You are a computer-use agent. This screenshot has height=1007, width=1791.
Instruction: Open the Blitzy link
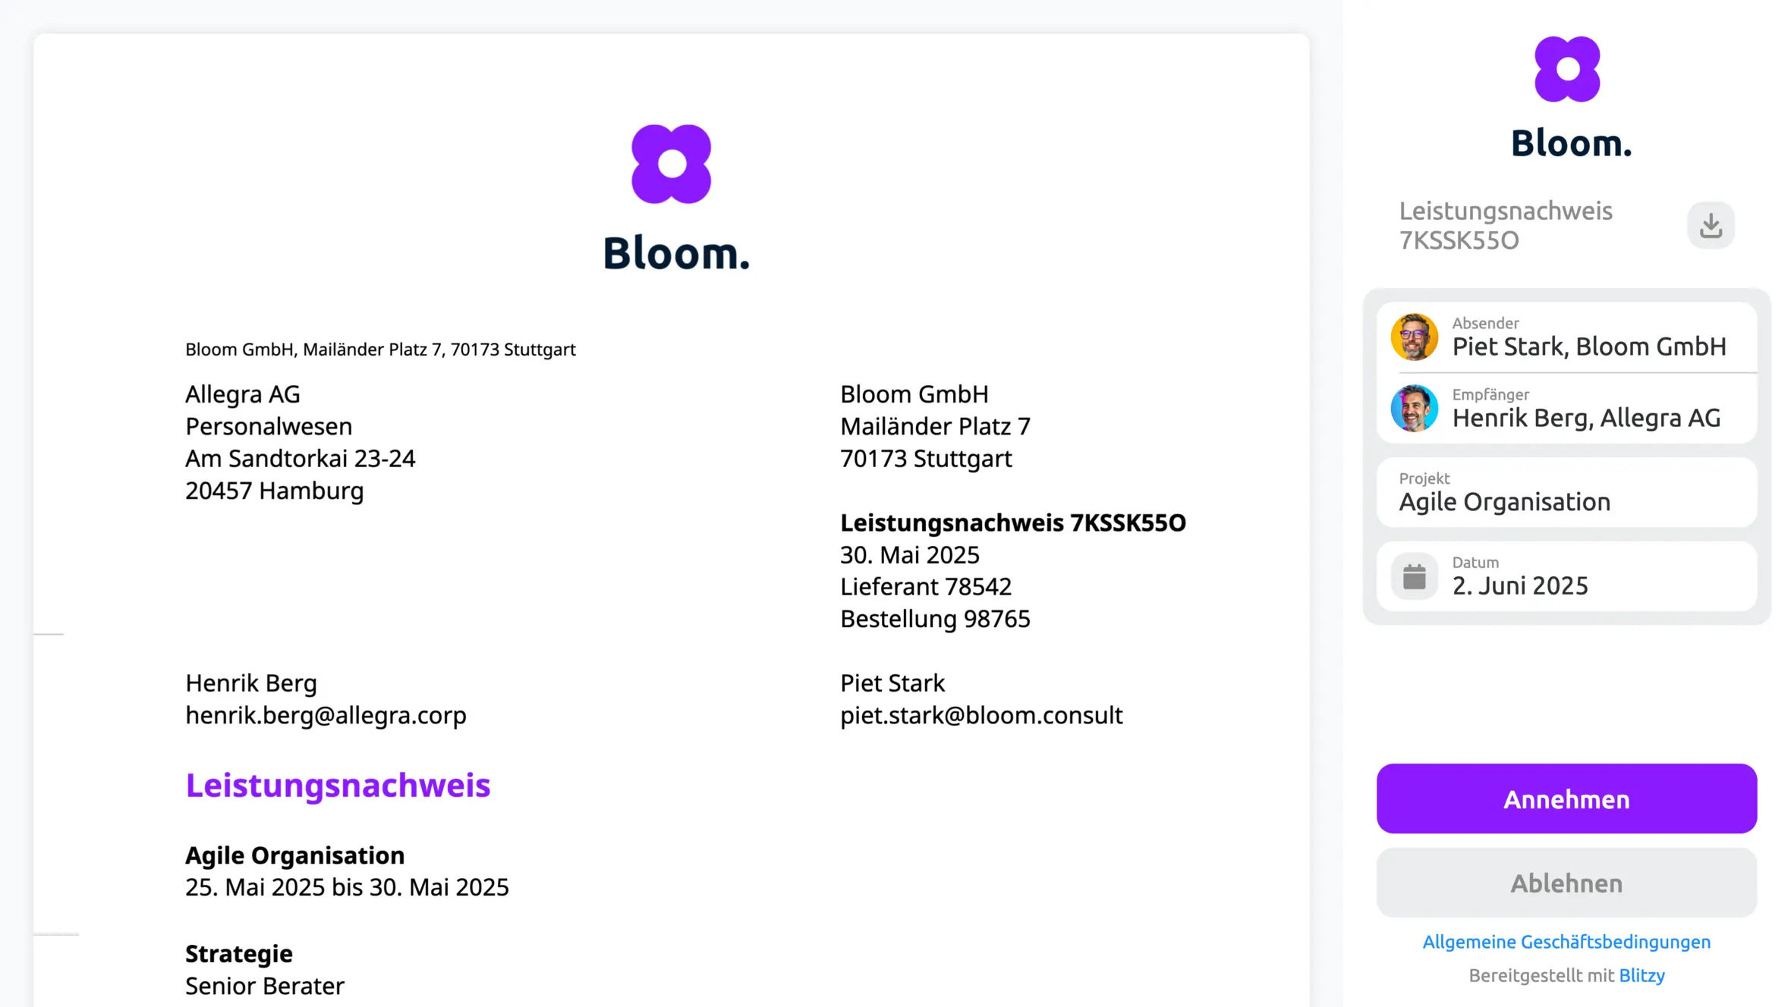1641,975
